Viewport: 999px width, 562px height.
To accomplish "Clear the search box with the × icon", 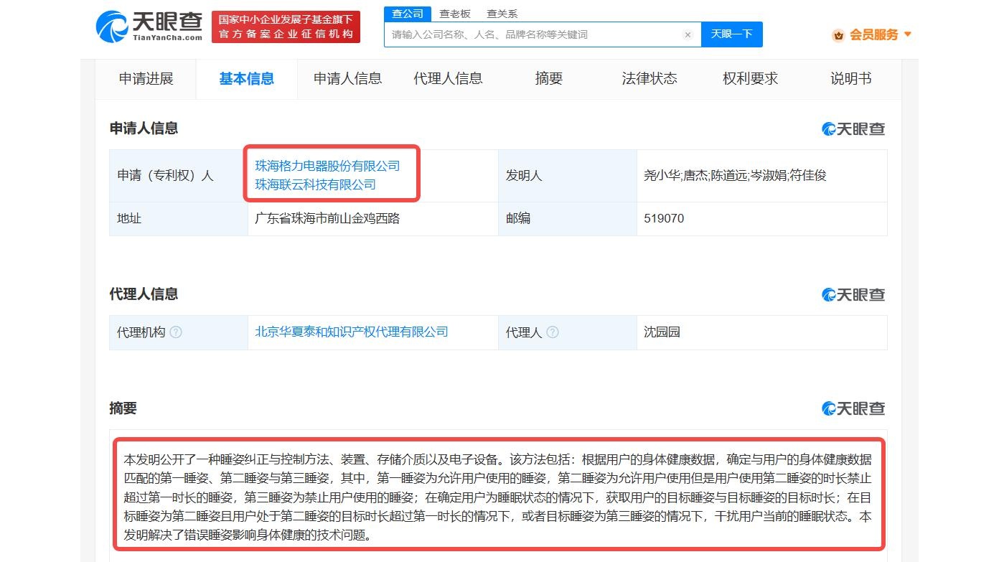I will point(688,34).
